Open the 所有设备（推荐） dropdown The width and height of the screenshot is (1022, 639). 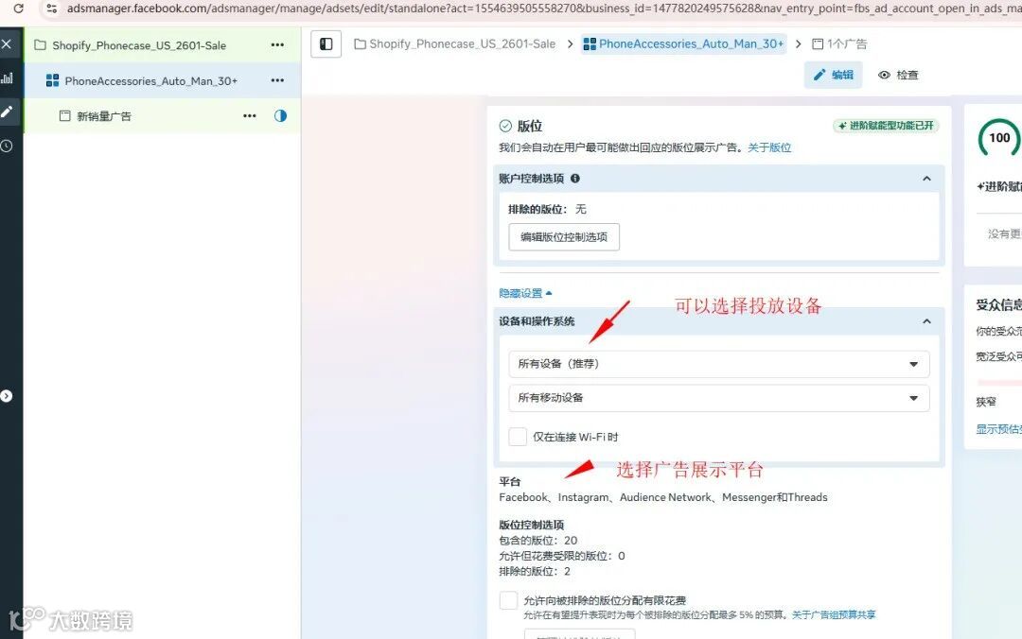click(x=719, y=364)
